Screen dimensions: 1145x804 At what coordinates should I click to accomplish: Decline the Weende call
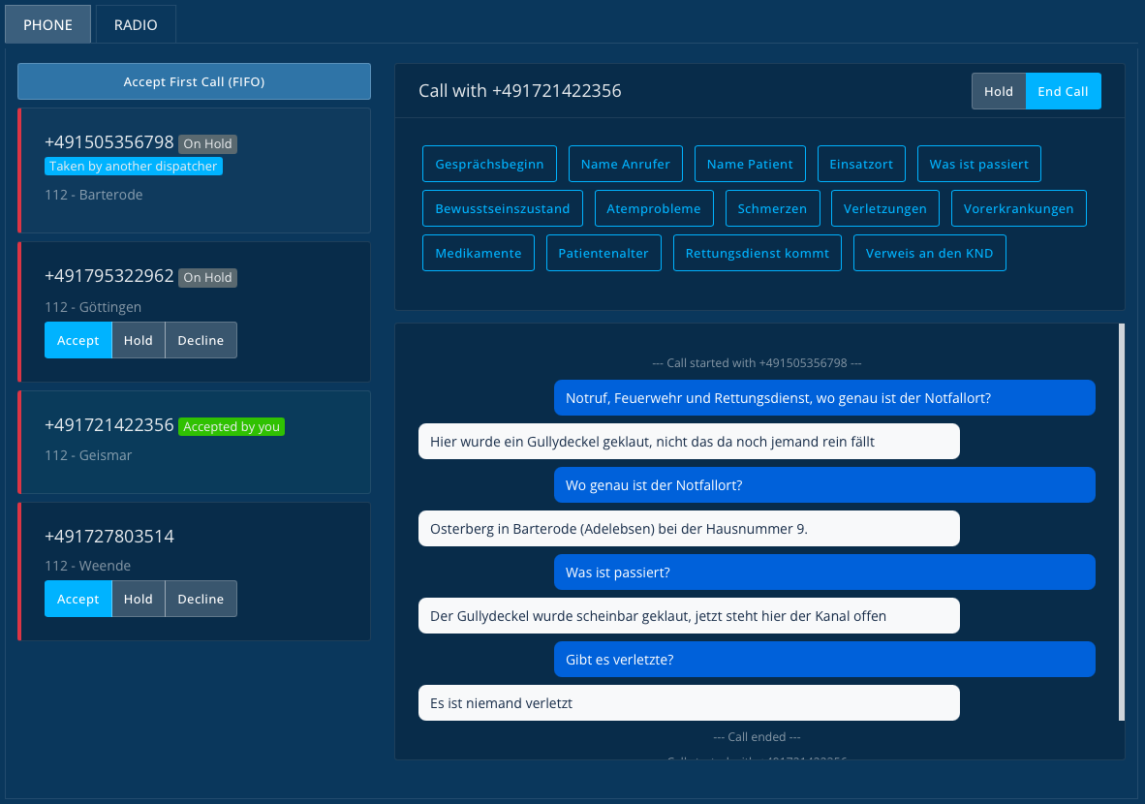click(x=201, y=599)
